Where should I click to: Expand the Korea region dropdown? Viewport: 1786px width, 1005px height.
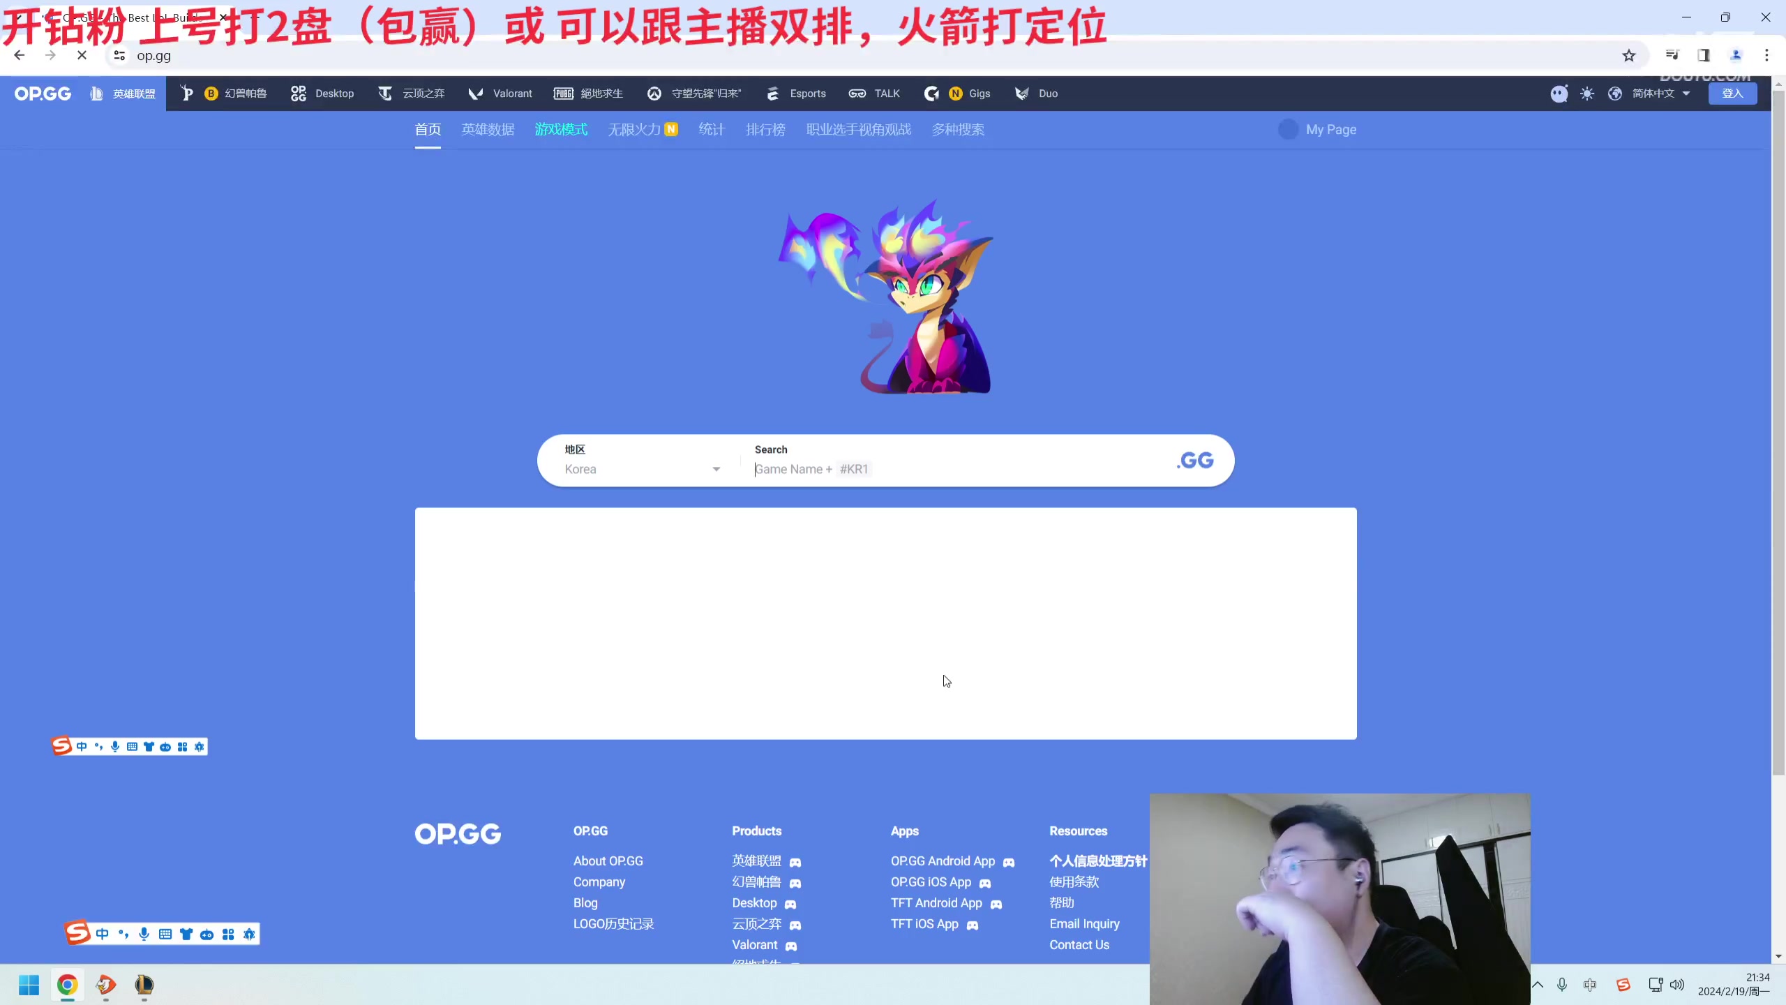click(x=643, y=469)
